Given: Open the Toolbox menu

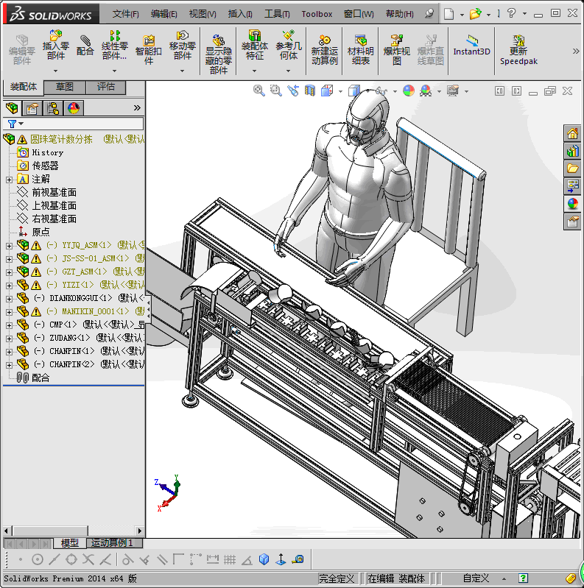Looking at the screenshot, I should tap(317, 14).
